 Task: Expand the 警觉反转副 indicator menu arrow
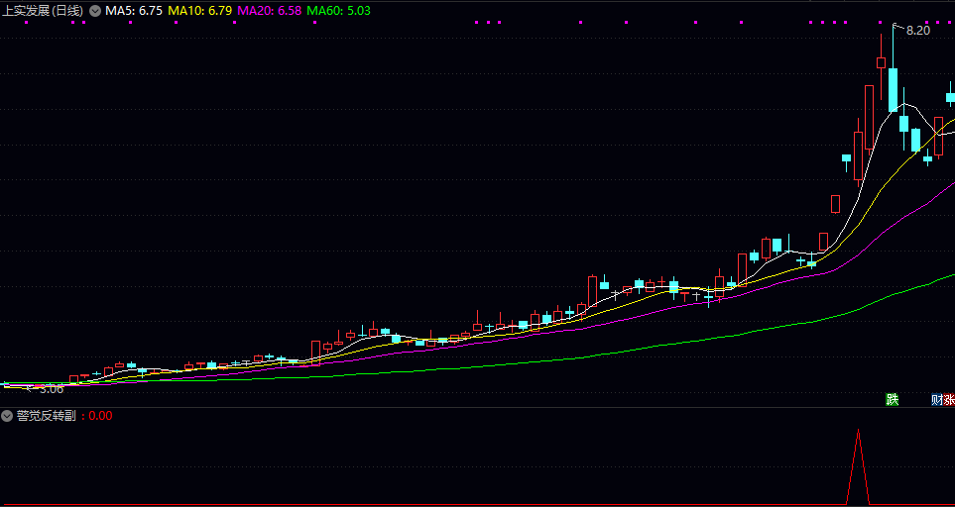8,416
